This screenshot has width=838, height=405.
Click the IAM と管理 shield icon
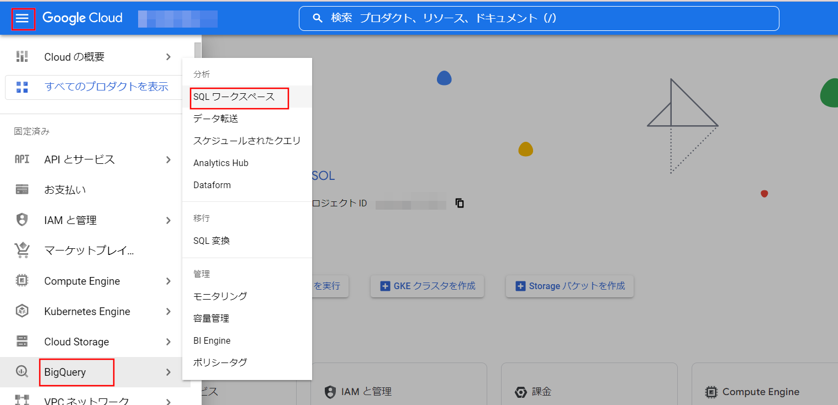[x=22, y=220]
